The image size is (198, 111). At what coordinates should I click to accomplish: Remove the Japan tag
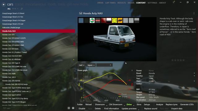94,65
